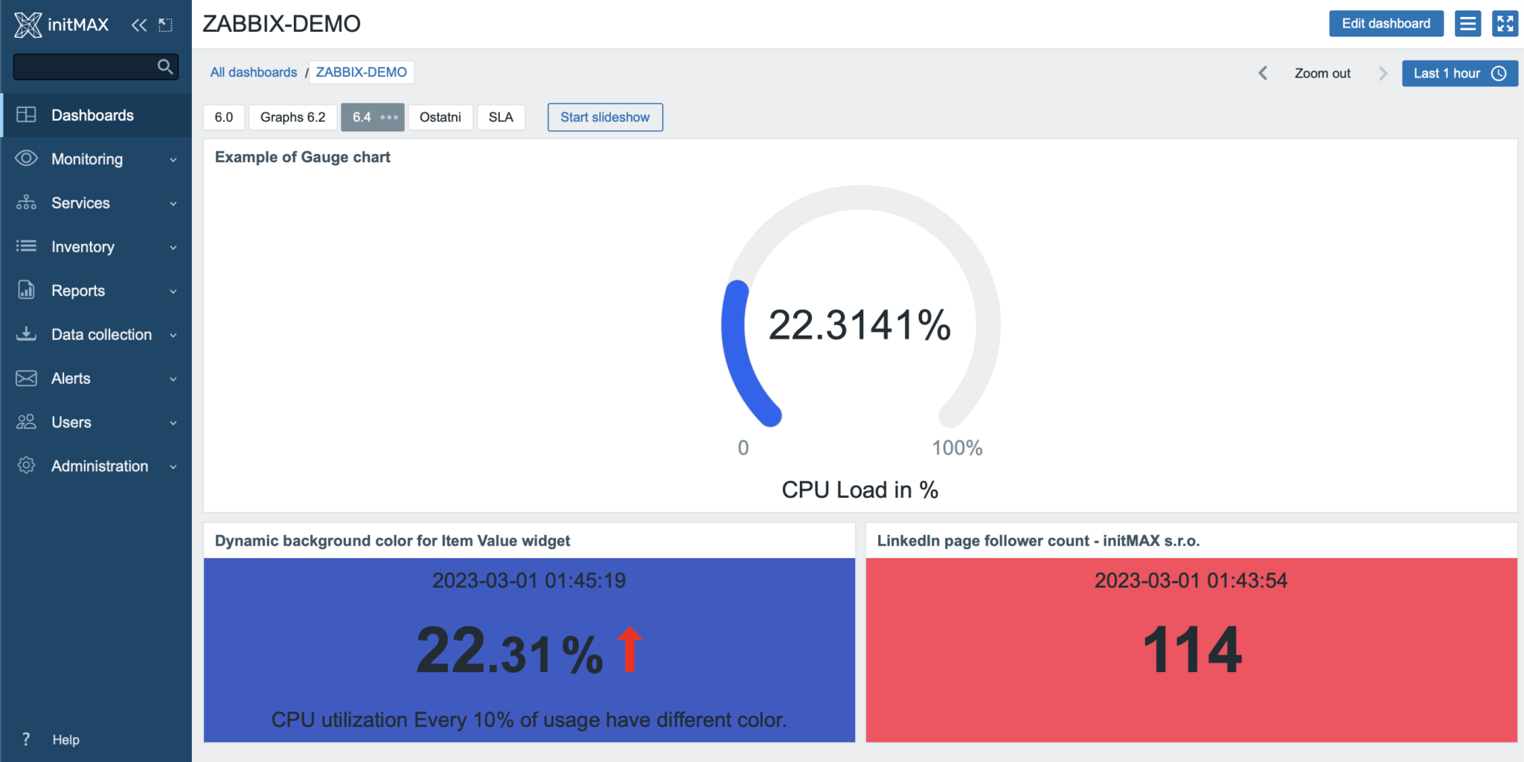Select the Reports chart icon
Viewport: 1524px width, 762px height.
click(x=26, y=290)
